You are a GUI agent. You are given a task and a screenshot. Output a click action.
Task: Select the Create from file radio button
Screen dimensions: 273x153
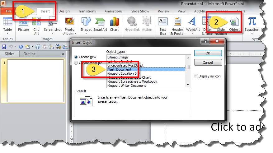click(x=76, y=63)
